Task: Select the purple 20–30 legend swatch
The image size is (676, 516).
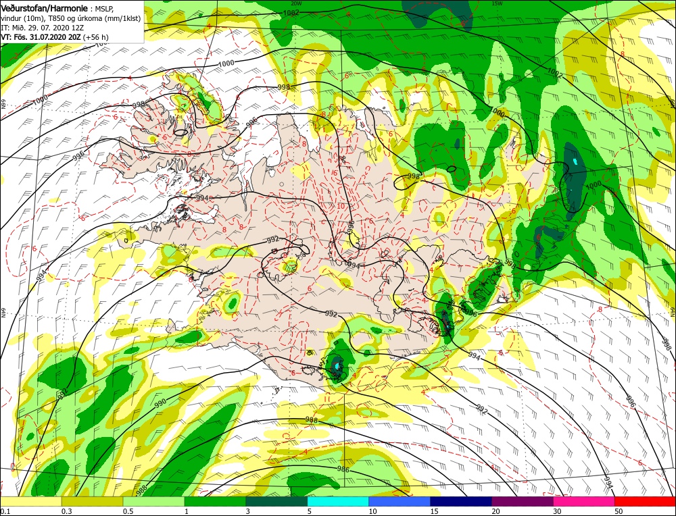Action: tap(523, 501)
